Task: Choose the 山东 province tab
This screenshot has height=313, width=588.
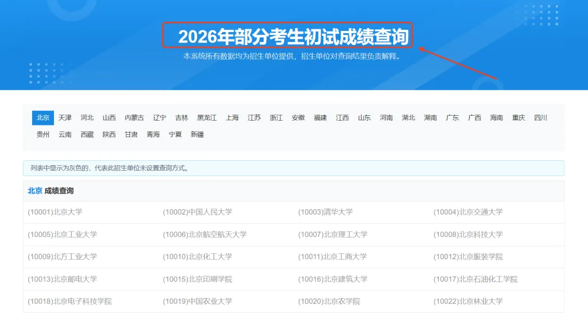Action: click(364, 117)
